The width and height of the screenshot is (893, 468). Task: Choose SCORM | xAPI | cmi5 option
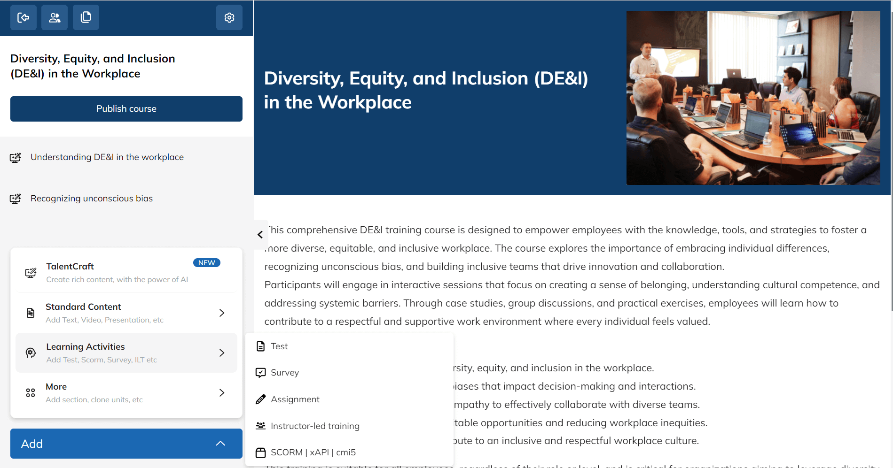coord(313,453)
